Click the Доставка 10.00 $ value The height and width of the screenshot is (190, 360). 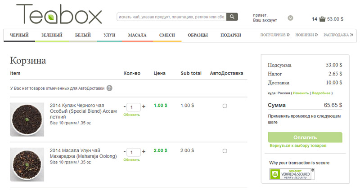[334, 83]
